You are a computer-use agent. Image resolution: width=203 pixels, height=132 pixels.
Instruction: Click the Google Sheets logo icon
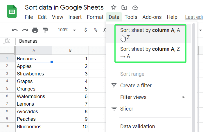[12, 12]
